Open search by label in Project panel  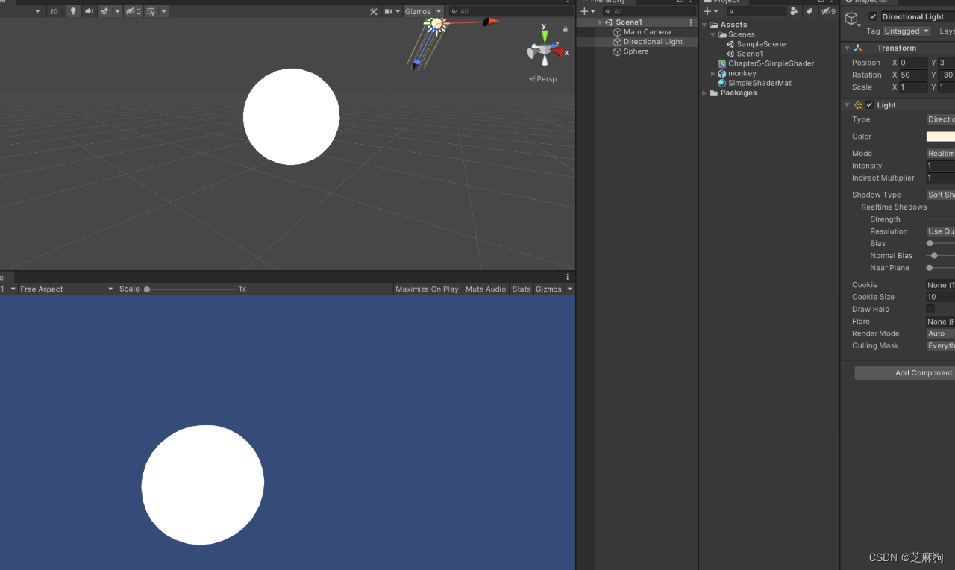tap(810, 11)
